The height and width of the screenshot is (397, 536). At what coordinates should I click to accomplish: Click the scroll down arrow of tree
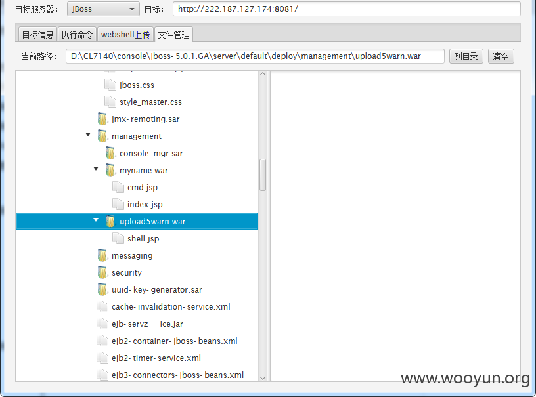coord(263,378)
